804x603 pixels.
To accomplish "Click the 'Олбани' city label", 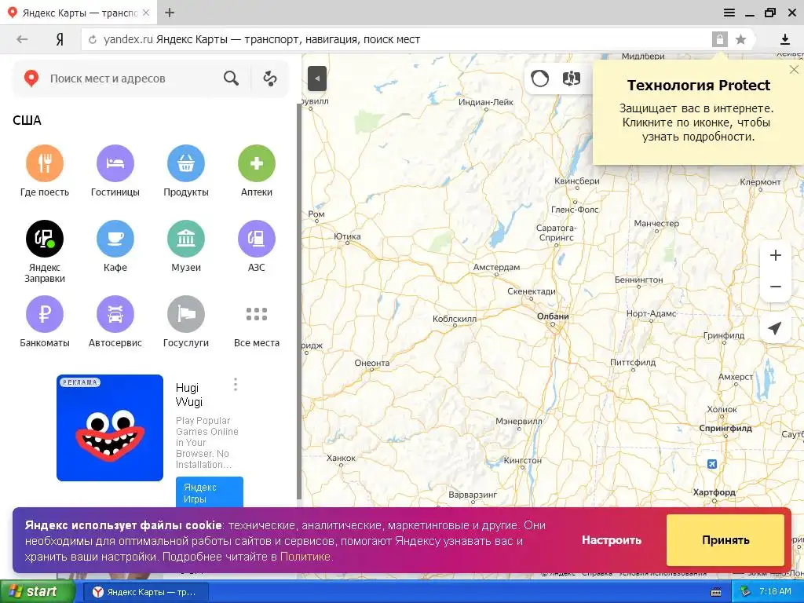I will [553, 316].
